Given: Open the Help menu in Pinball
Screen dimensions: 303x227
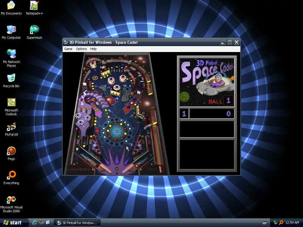Looking at the screenshot, I should tap(93, 49).
